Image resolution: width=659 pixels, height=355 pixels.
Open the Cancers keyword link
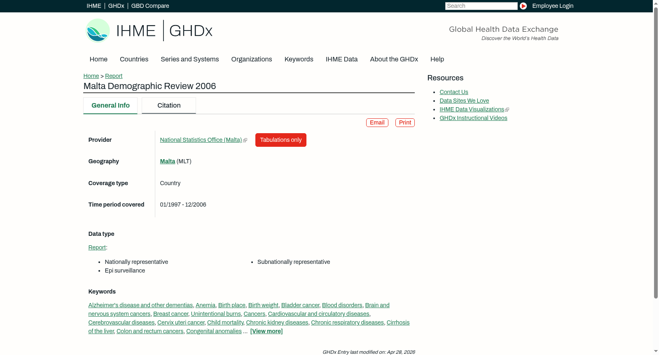255,314
